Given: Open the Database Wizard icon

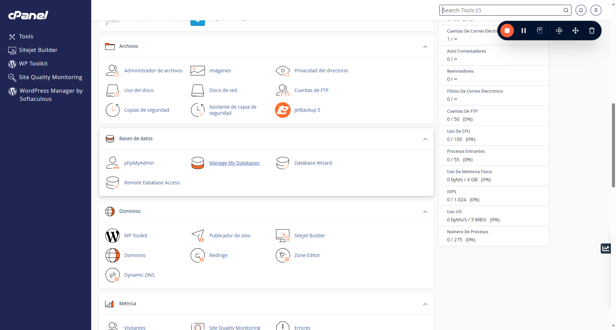Looking at the screenshot, I should tap(282, 163).
